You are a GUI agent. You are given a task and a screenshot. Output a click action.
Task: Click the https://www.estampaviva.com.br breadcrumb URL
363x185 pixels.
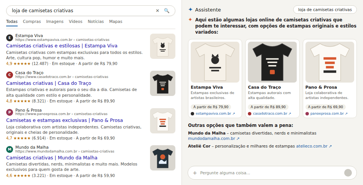pos(62,40)
